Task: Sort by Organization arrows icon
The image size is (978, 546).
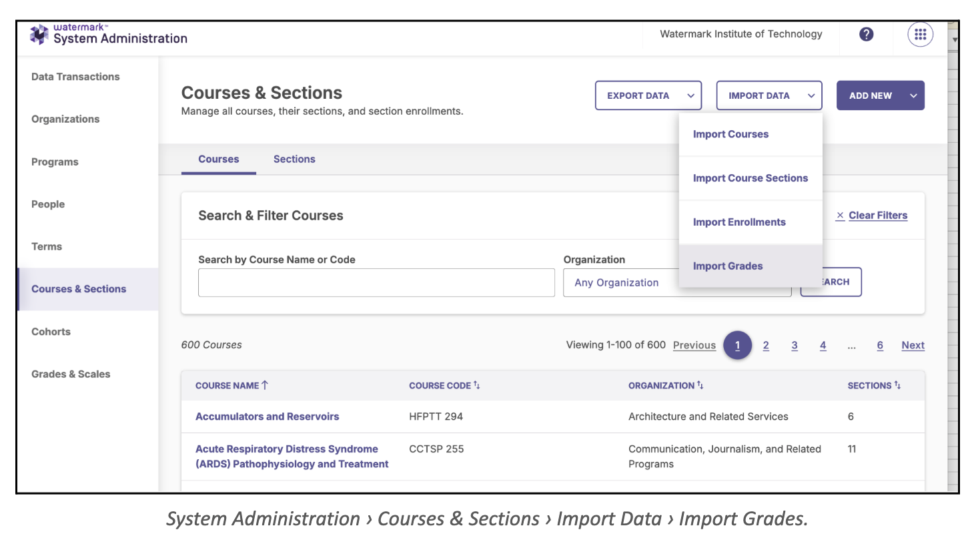Action: tap(700, 385)
